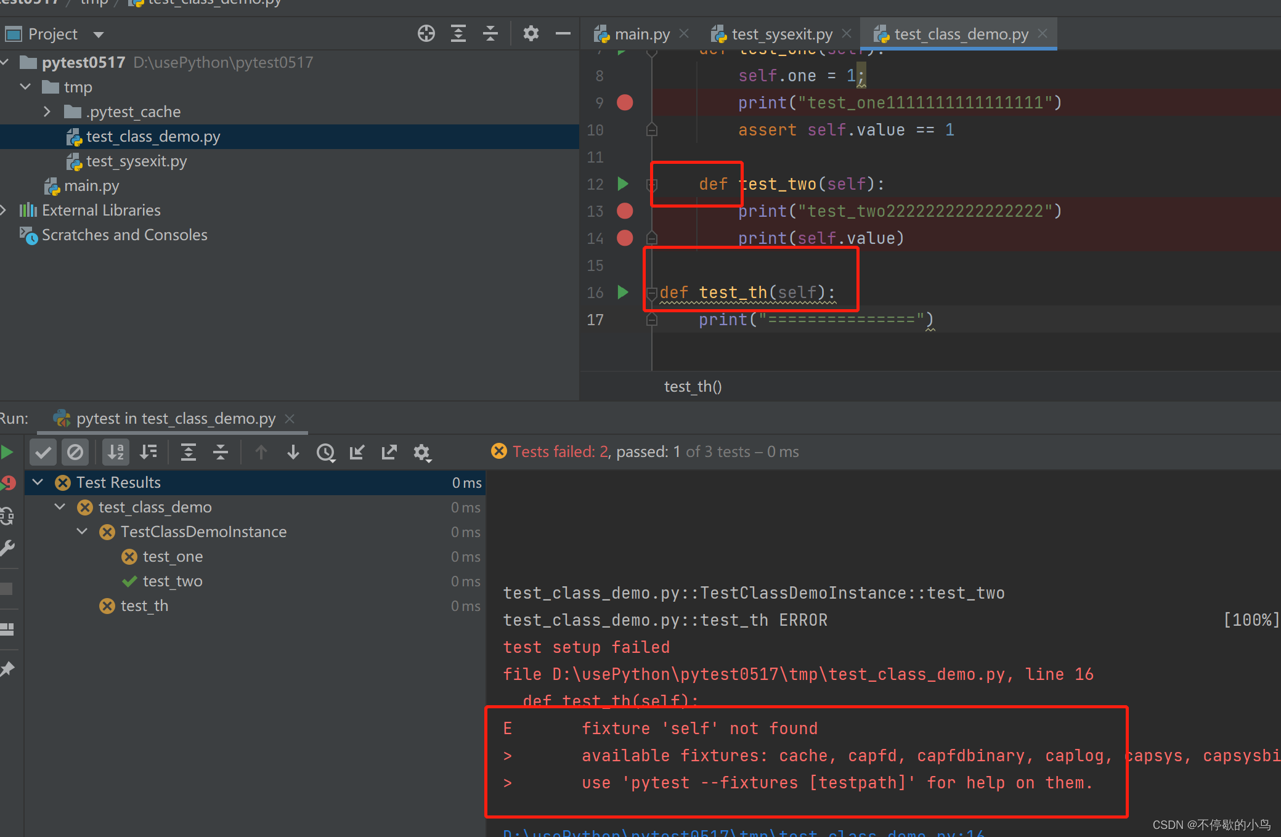Screen dimensions: 1281x837
Task: Open the Project view dropdown arrow
Action: [x=99, y=34]
